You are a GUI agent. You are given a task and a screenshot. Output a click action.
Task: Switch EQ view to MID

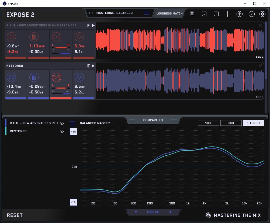point(231,123)
